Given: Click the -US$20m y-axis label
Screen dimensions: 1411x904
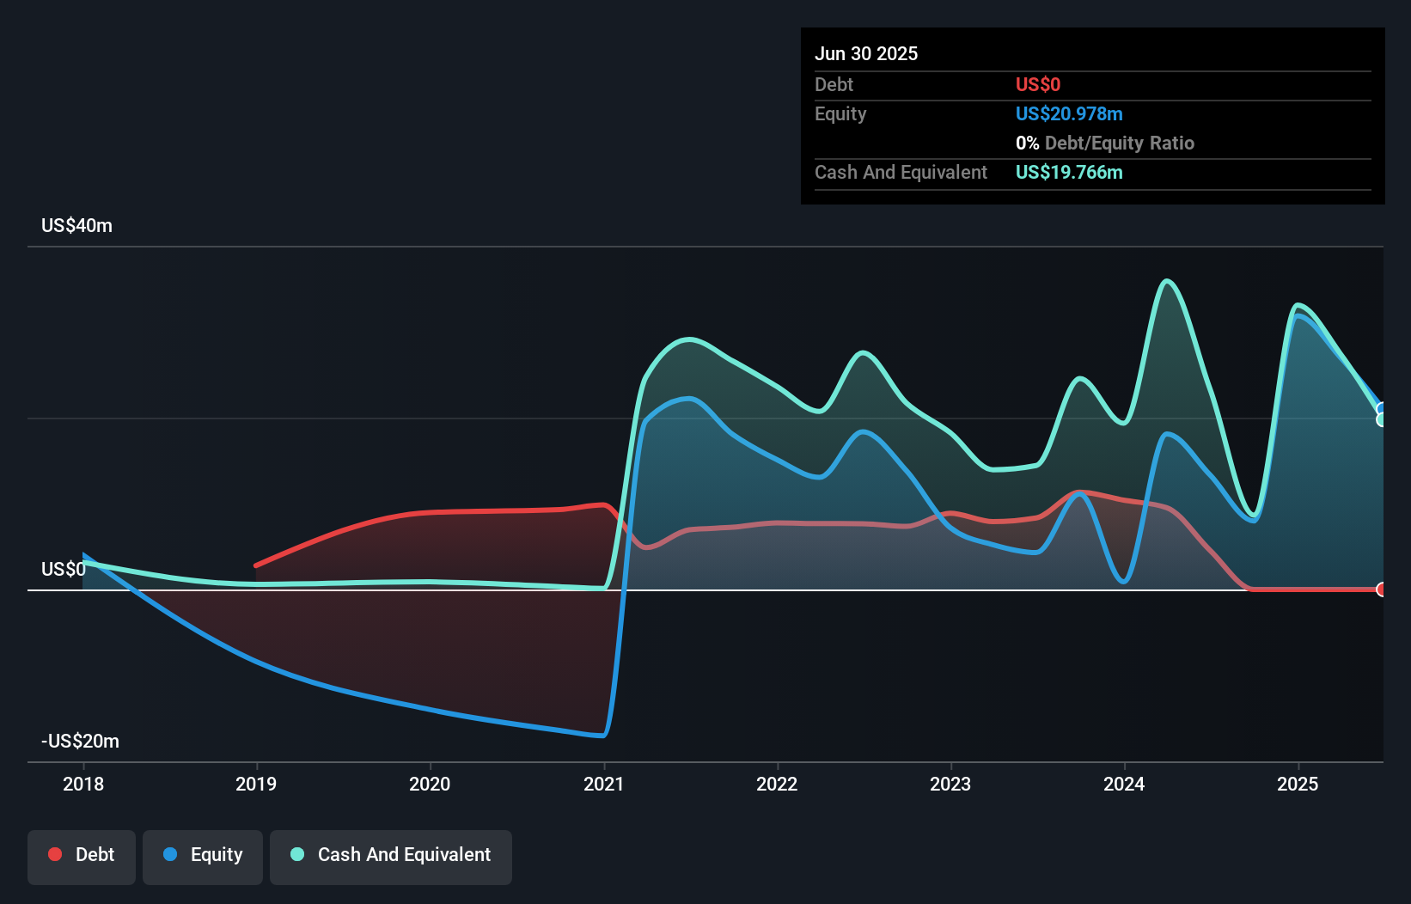Looking at the screenshot, I should [x=80, y=741].
